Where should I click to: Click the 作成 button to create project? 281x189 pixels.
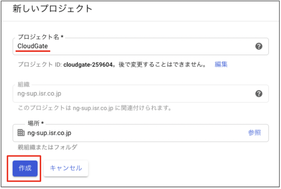click(x=25, y=168)
